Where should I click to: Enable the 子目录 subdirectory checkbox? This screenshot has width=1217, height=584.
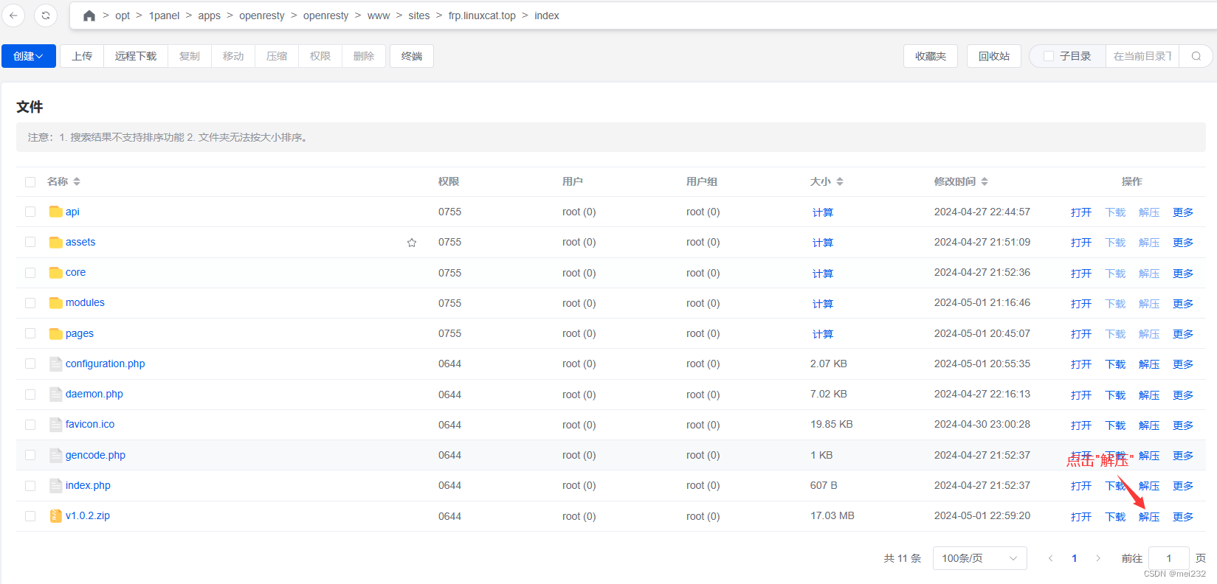point(1048,56)
